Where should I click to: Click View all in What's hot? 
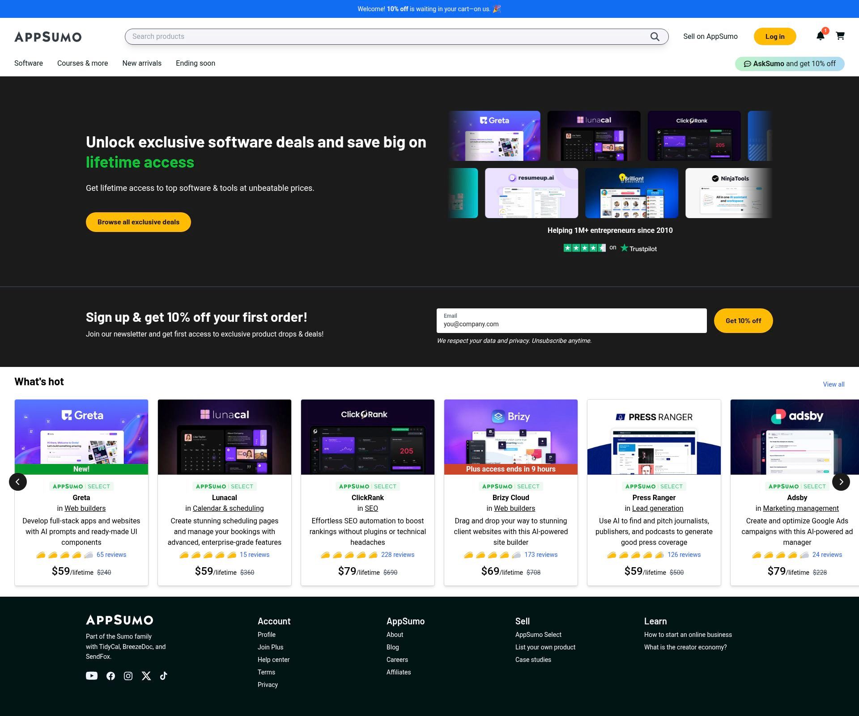click(833, 384)
